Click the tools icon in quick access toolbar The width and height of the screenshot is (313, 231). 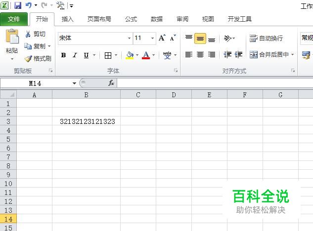coord(60,5)
